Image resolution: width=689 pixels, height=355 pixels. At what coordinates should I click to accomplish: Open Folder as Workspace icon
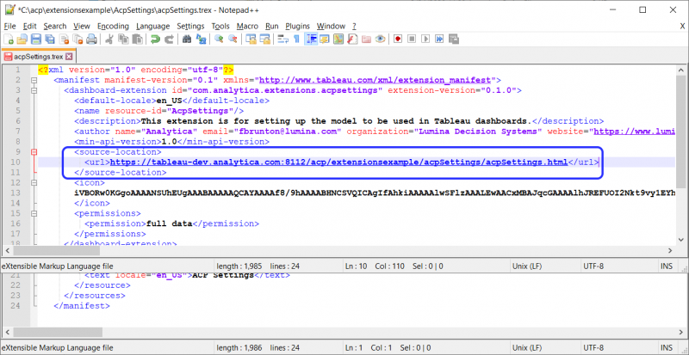point(367,40)
